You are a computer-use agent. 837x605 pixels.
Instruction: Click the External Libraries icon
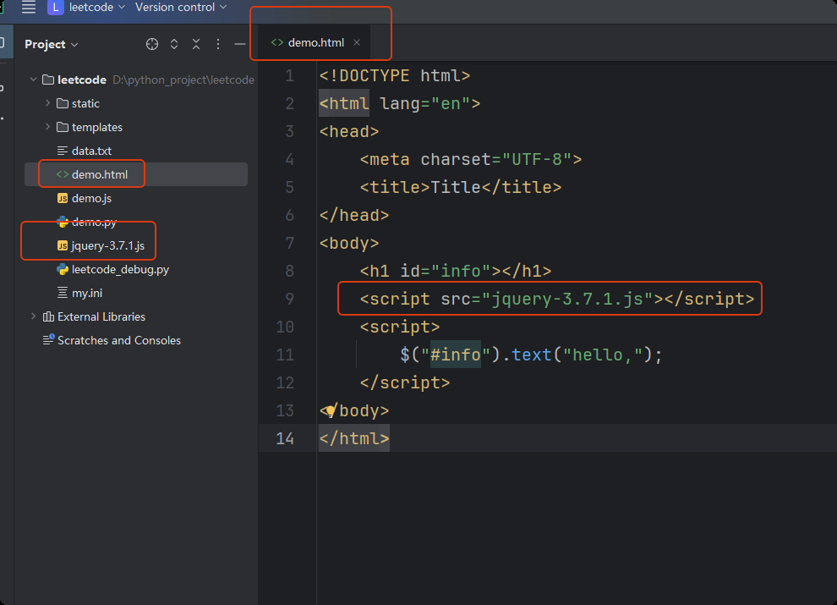[48, 316]
